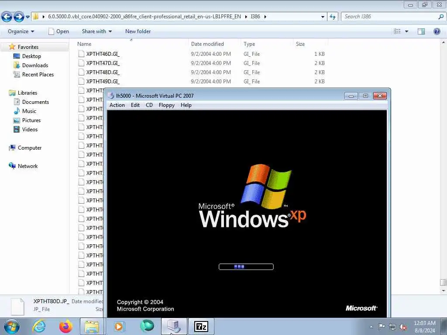Select file XPTHT47D.GI_
The height and width of the screenshot is (335, 447).
tap(103, 63)
